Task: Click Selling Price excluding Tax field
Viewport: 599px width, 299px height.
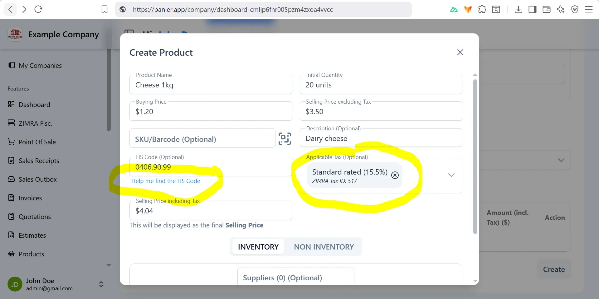Action: pos(381,111)
